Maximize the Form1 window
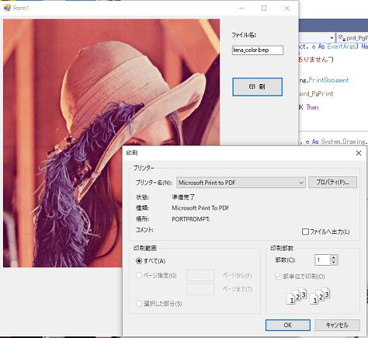 [x=264, y=8]
